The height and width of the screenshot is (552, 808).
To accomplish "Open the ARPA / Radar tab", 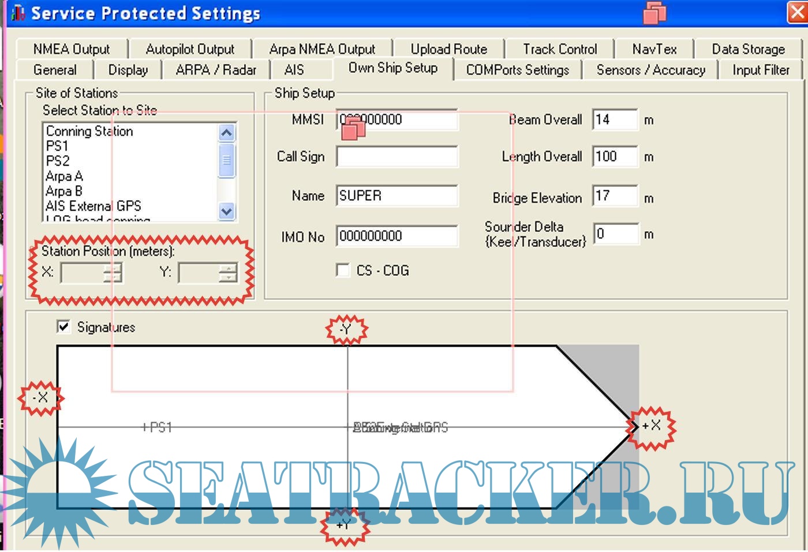I will (215, 70).
